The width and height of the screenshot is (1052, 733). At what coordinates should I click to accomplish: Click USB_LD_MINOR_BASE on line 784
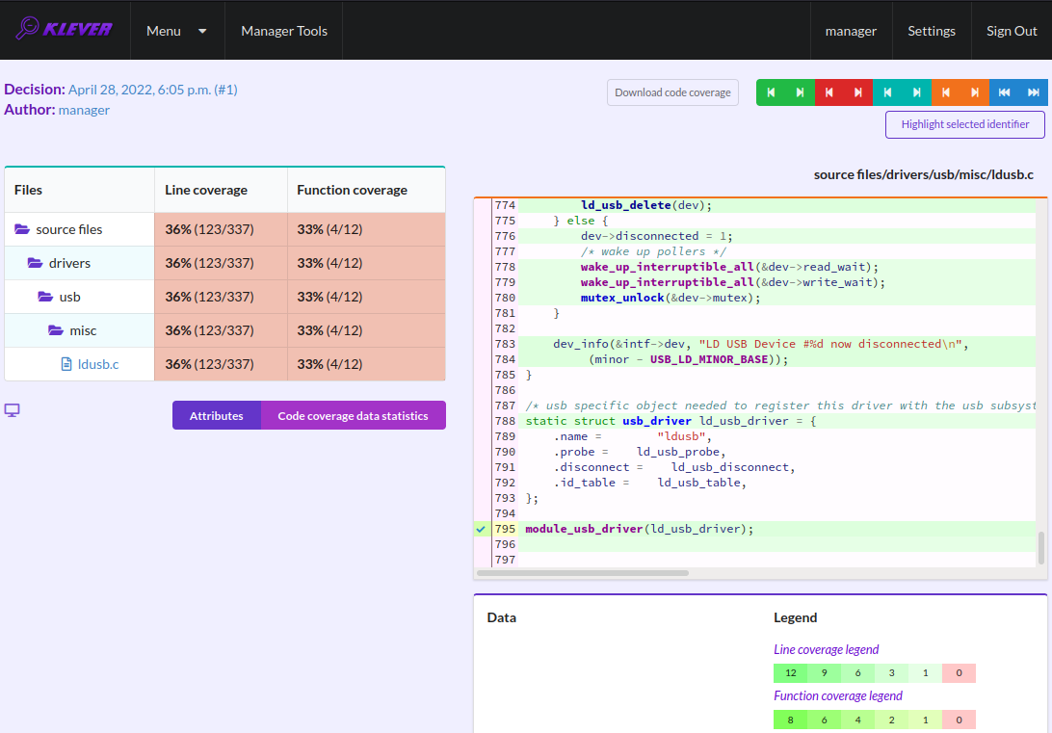tap(708, 359)
